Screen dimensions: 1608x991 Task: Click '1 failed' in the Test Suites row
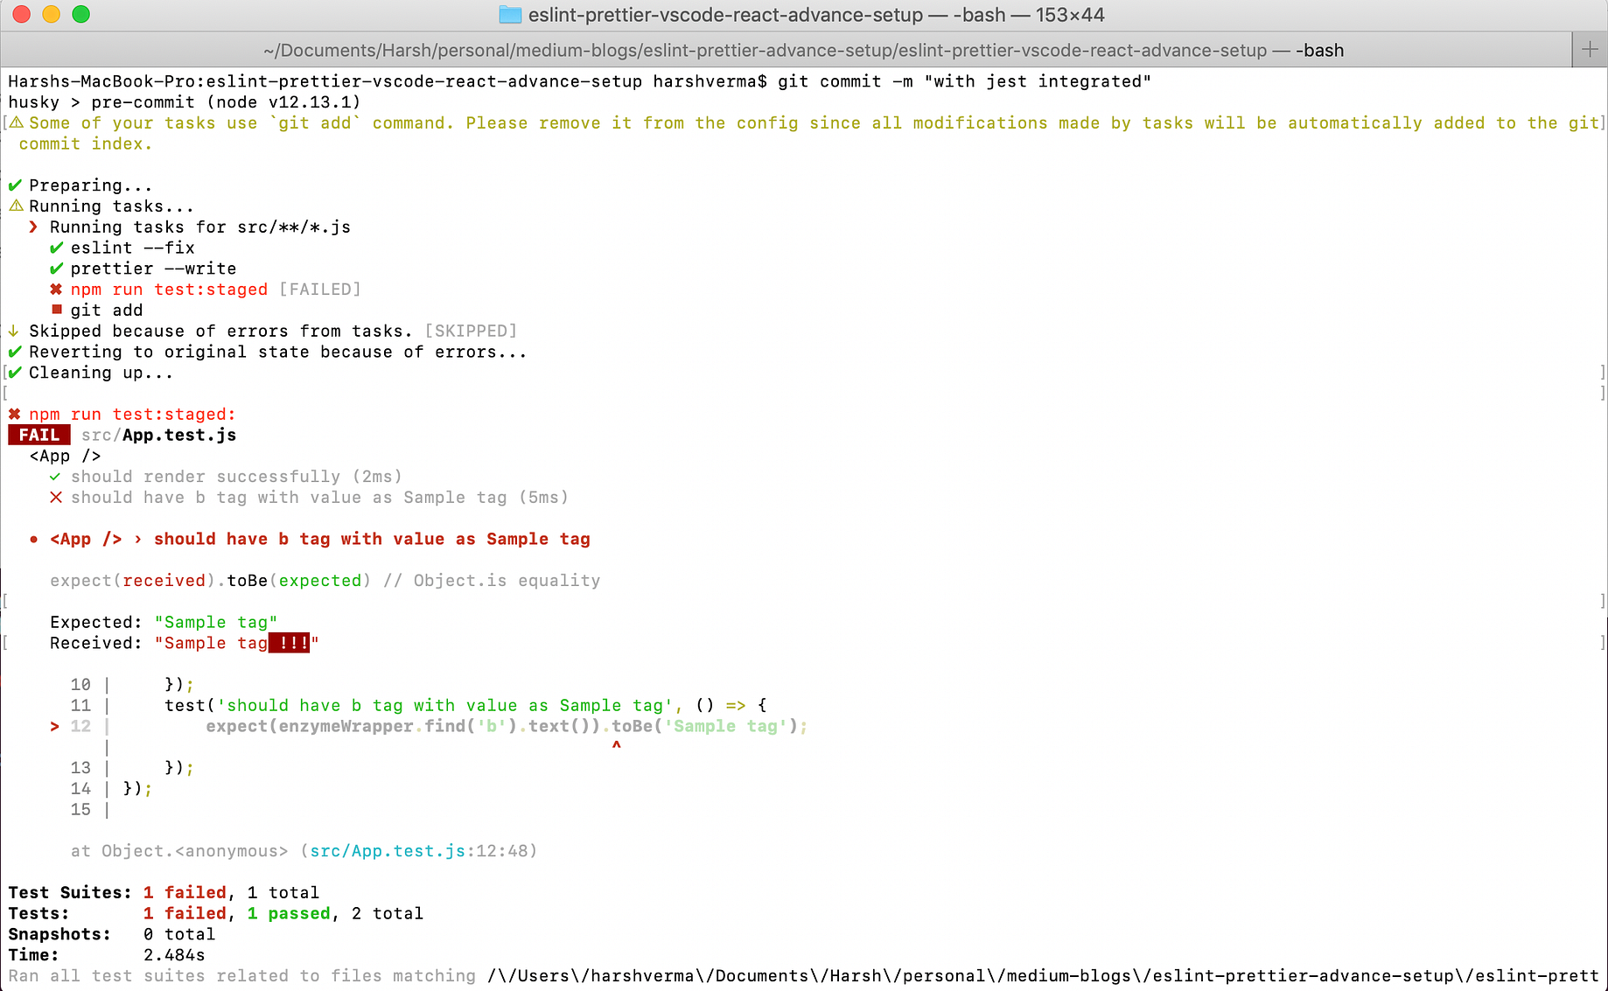(x=185, y=893)
